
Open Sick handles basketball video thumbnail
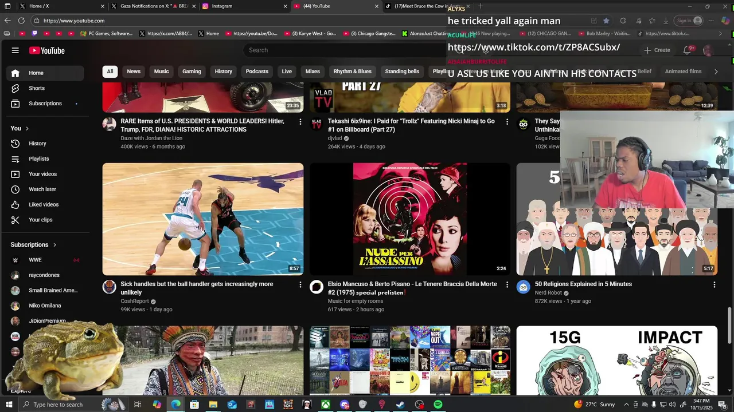coord(203,219)
